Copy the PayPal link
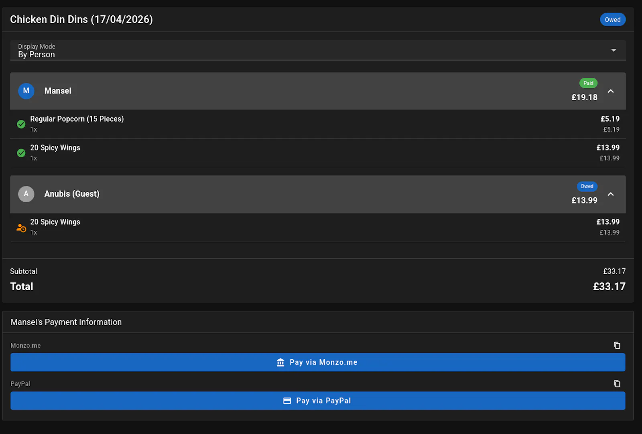The image size is (642, 434). (x=617, y=384)
